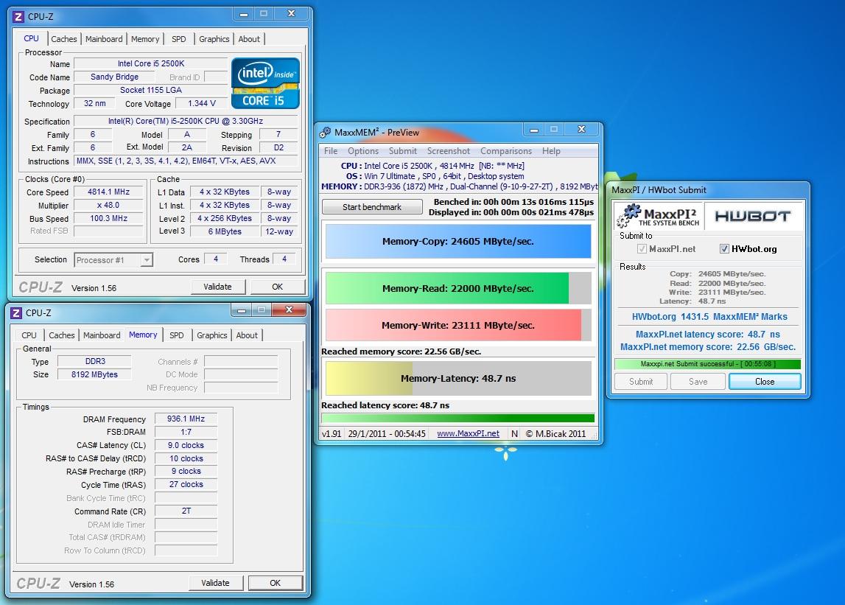Click the Memory-Copy result bar

[x=458, y=242]
